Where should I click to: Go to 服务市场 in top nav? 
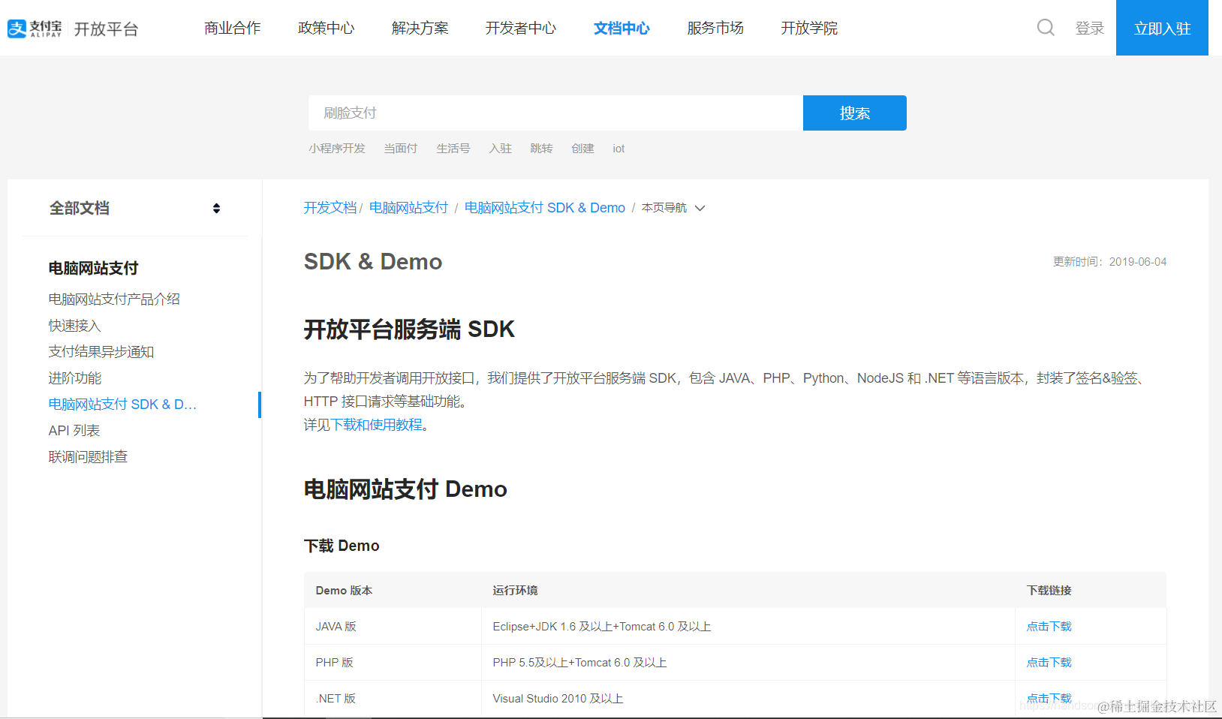(x=715, y=28)
